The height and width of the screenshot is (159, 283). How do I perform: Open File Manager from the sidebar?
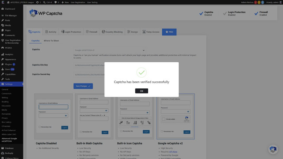(11, 15)
